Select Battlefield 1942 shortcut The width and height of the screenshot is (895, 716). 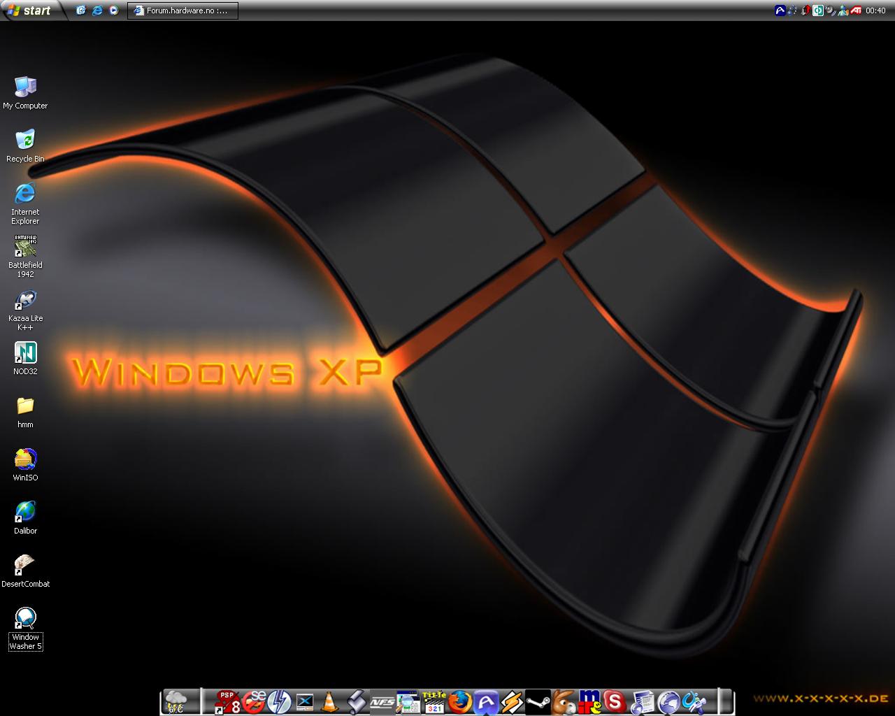click(25, 257)
